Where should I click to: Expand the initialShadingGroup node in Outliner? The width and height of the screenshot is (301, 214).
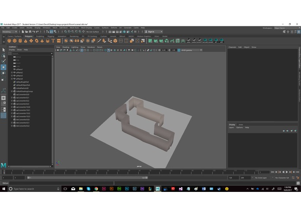pos(12,91)
